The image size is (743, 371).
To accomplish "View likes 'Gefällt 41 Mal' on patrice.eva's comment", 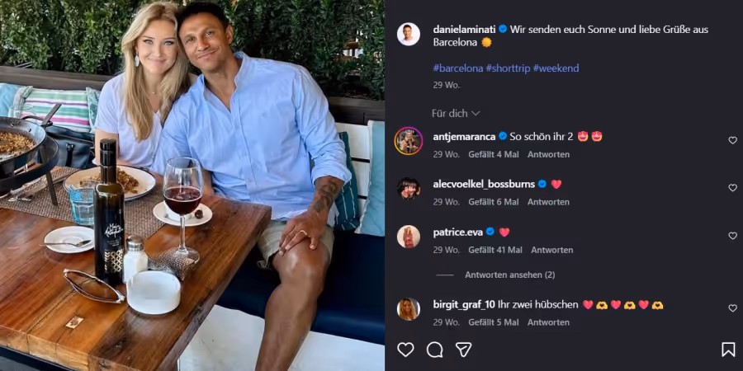I will click(x=495, y=250).
